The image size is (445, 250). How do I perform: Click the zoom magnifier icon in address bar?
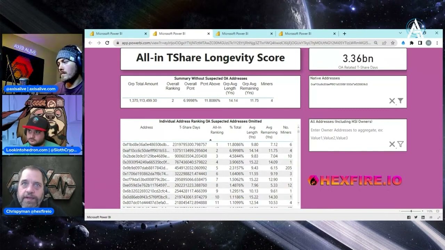376,43
